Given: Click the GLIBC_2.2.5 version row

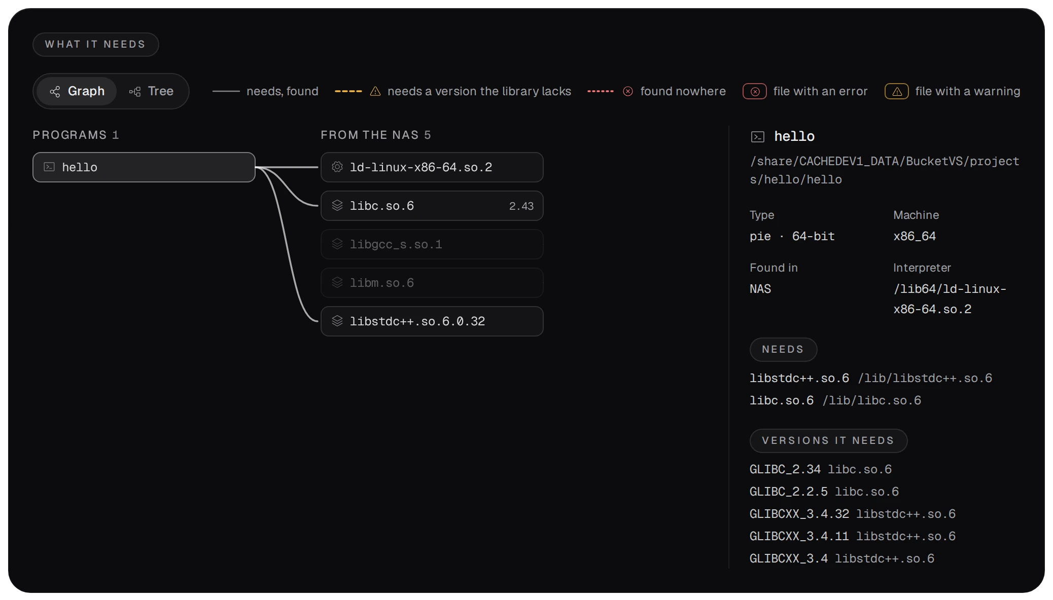Looking at the screenshot, I should (x=824, y=492).
